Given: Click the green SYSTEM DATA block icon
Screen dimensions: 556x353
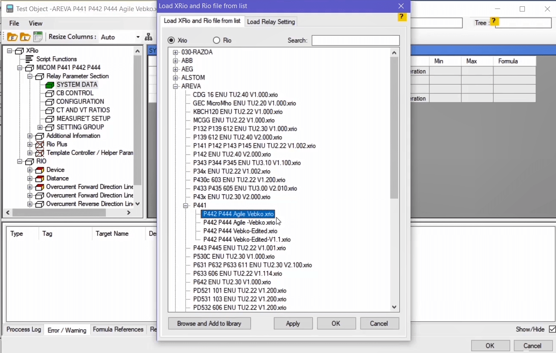Looking at the screenshot, I should tap(50, 85).
